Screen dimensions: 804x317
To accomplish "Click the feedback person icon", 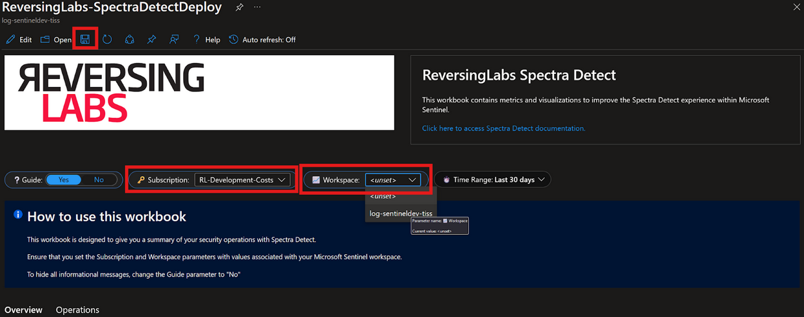I will 173,40.
